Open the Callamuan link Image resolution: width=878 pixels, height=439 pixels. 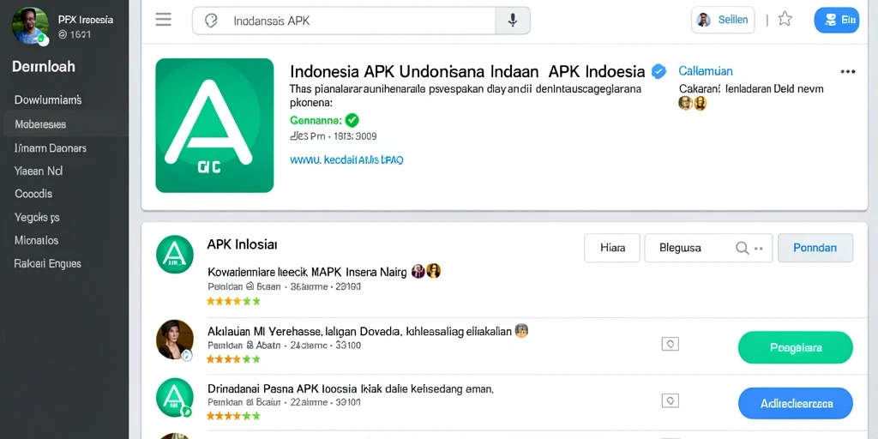coord(706,71)
